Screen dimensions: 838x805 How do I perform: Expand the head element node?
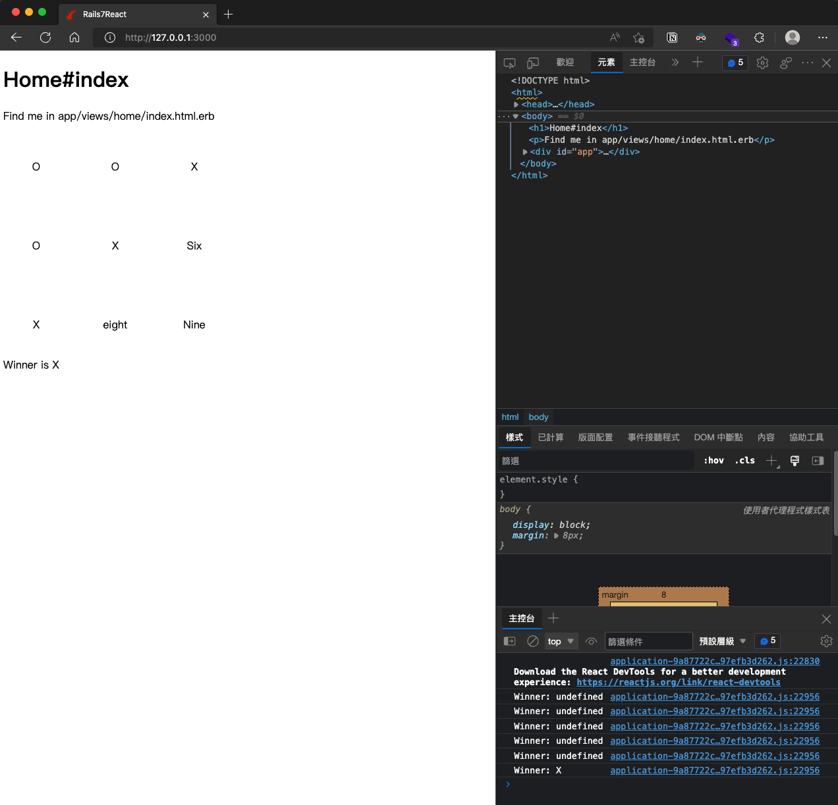[516, 105]
